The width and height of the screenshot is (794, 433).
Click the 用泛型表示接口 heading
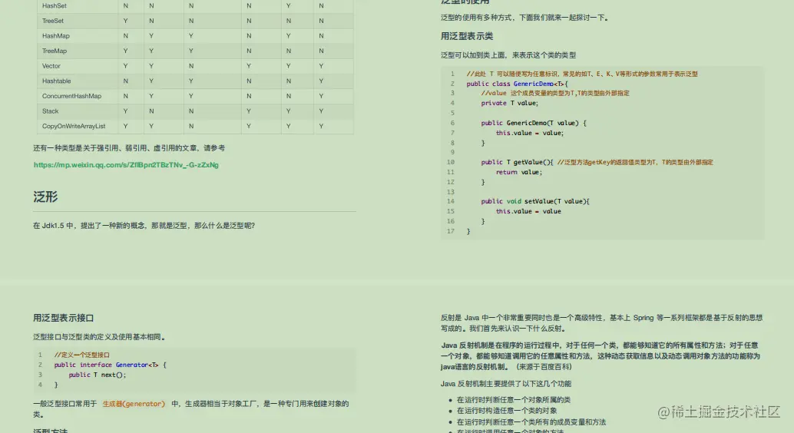pos(63,318)
